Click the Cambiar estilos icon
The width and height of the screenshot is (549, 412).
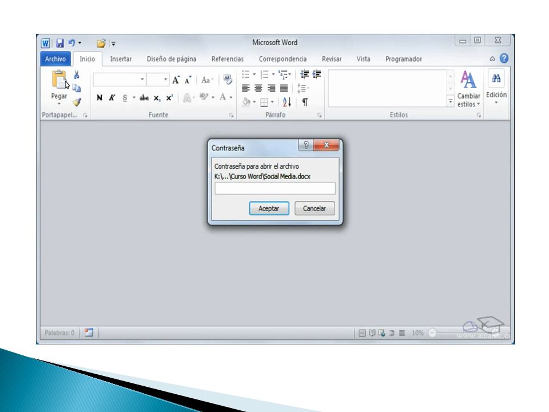coord(468,80)
